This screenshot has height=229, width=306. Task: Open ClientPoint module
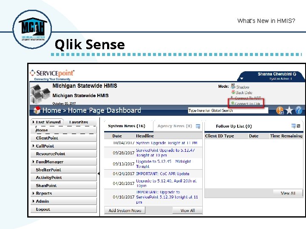[x=64, y=138]
